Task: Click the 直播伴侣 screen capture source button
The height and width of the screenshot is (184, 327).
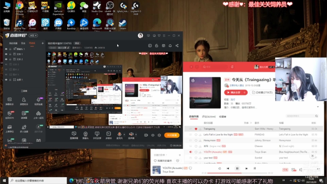Action: pos(74,135)
